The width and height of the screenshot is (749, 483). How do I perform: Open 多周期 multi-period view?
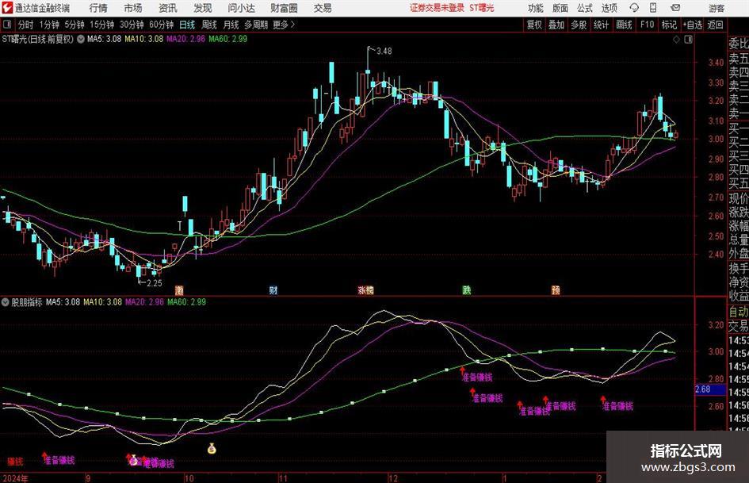point(256,25)
